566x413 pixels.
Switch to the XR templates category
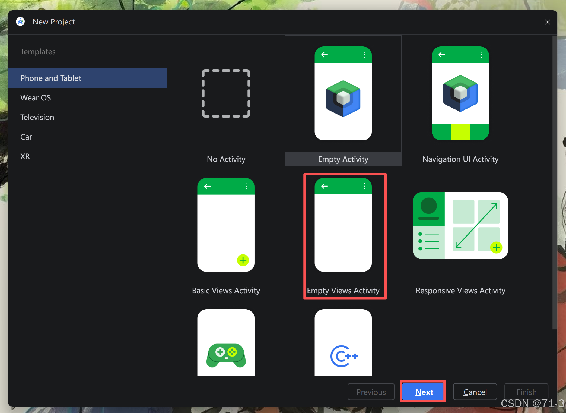click(25, 156)
